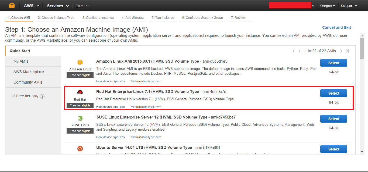368x172 pixels.
Task: Select the Amazon Linux AMI 2015.03.1
Action: pos(334,63)
